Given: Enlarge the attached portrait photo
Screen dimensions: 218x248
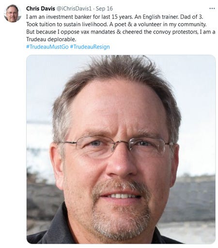Looking at the screenshot, I should (x=121, y=149).
